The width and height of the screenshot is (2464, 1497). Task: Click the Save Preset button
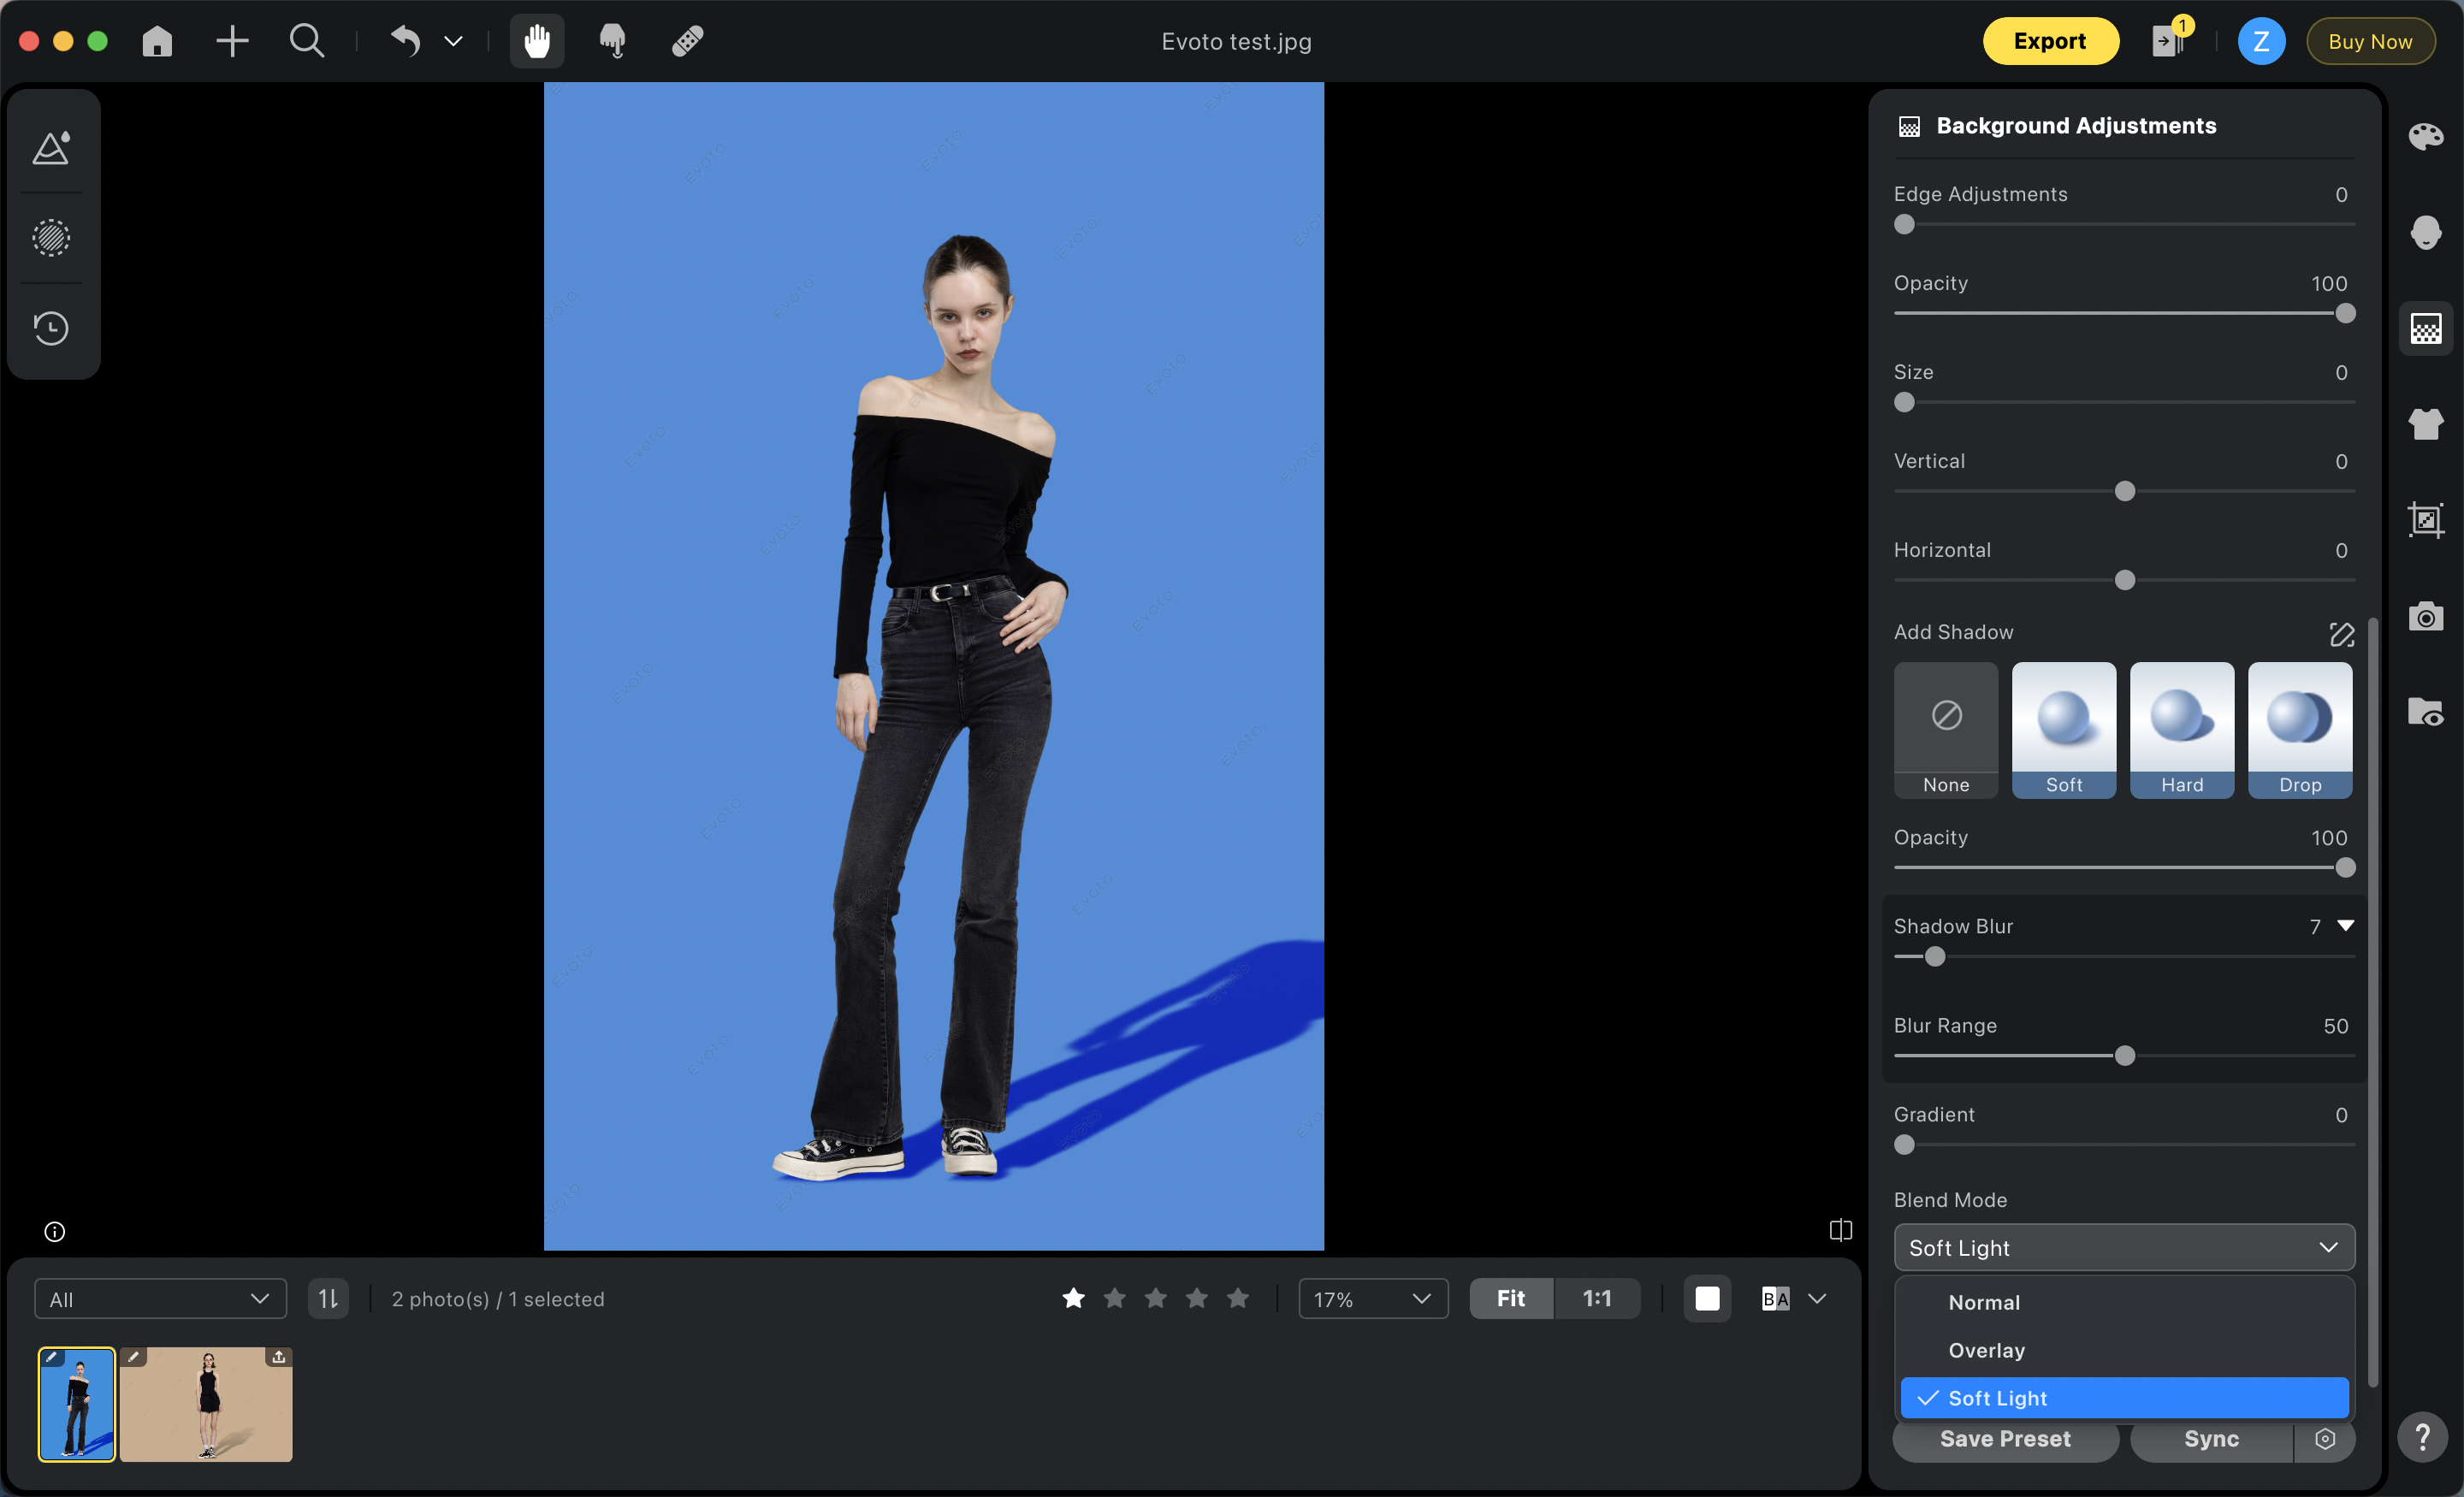(x=2005, y=1439)
